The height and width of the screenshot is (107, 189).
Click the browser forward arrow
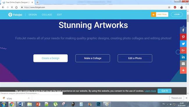point(8,7)
